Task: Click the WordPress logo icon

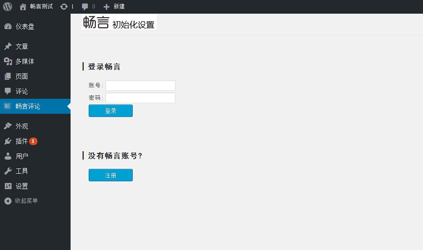Action: pyautogui.click(x=7, y=7)
